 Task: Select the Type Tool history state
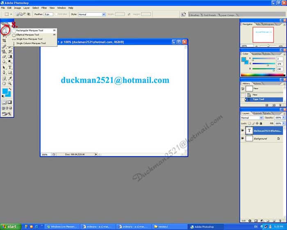pos(264,99)
